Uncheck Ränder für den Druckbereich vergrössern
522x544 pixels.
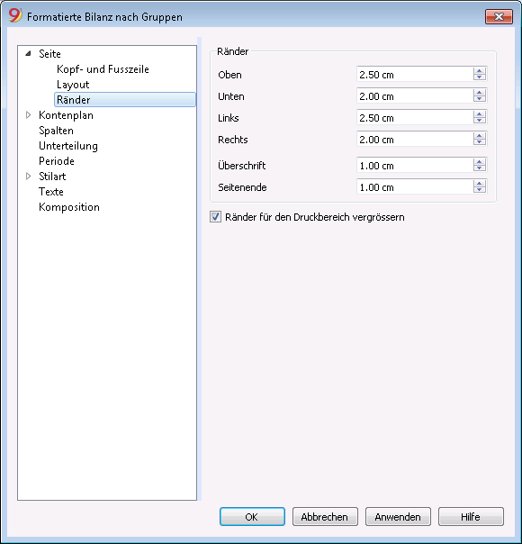click(215, 217)
